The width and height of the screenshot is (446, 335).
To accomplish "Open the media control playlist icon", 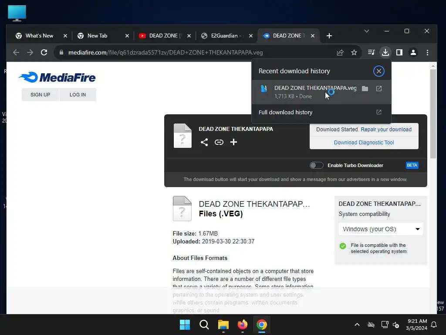I will click(371, 52).
